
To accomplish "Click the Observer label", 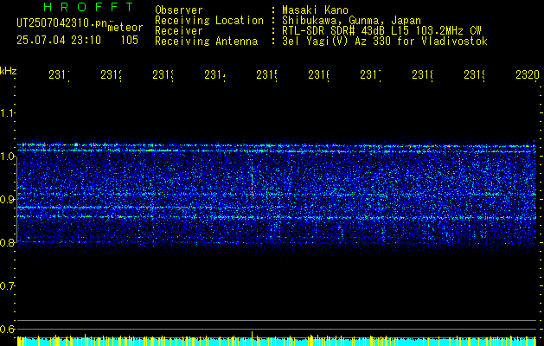I will pos(179,10).
